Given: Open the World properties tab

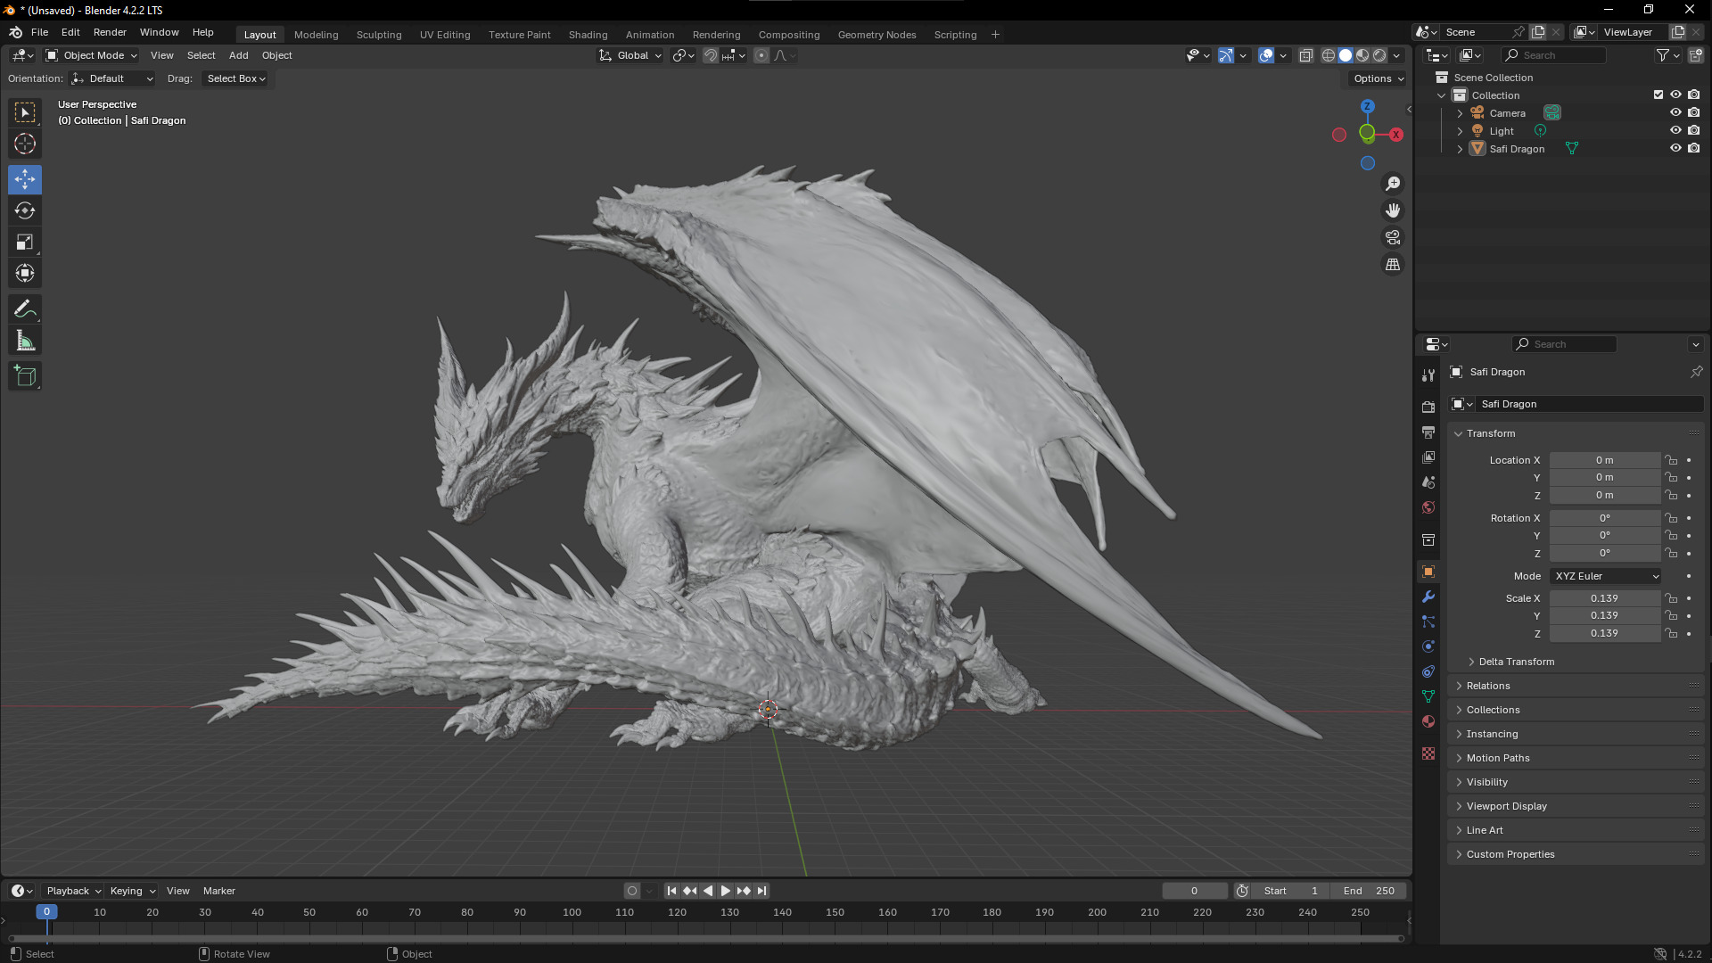Looking at the screenshot, I should (x=1428, y=507).
